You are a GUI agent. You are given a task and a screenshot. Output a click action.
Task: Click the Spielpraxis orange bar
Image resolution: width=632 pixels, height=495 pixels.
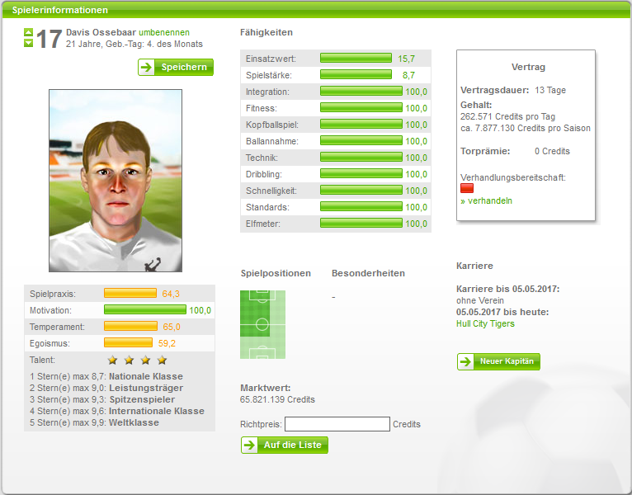point(130,293)
